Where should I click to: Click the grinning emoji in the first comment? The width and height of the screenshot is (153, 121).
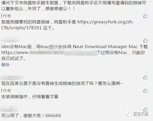click(65, 9)
